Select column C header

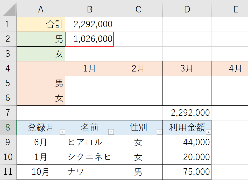point(138,10)
